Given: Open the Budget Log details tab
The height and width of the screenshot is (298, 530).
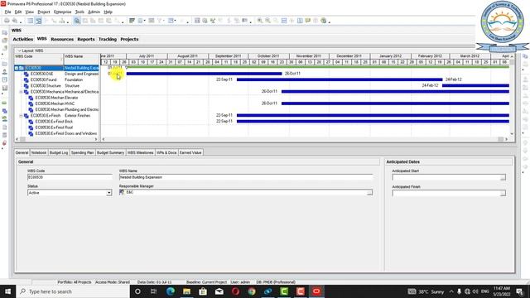Looking at the screenshot, I should (x=59, y=152).
